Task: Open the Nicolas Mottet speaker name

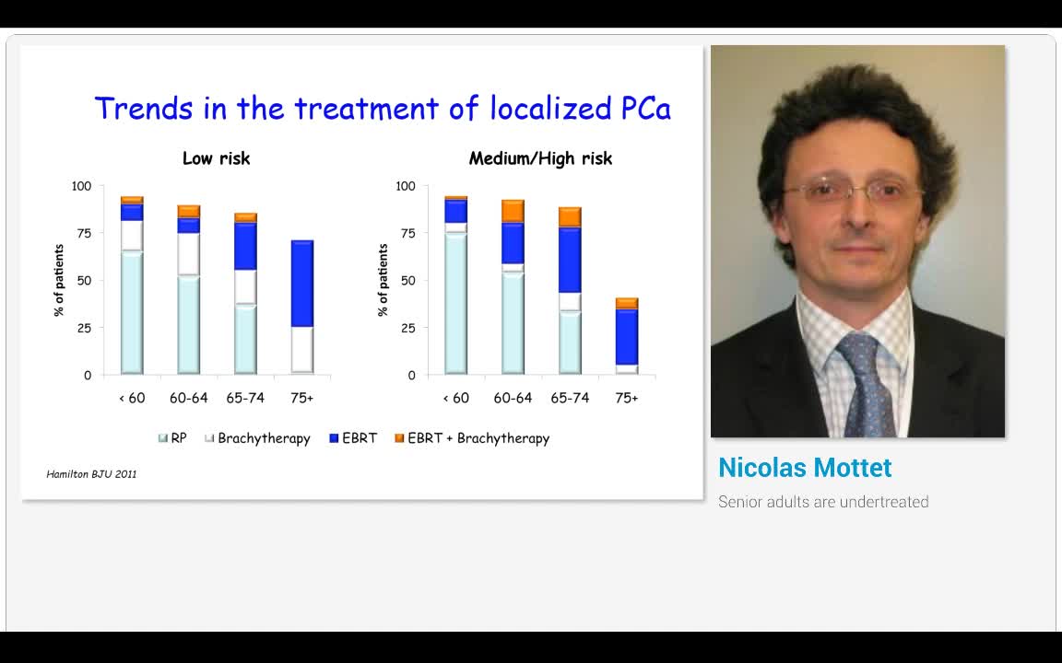Action: tap(805, 468)
